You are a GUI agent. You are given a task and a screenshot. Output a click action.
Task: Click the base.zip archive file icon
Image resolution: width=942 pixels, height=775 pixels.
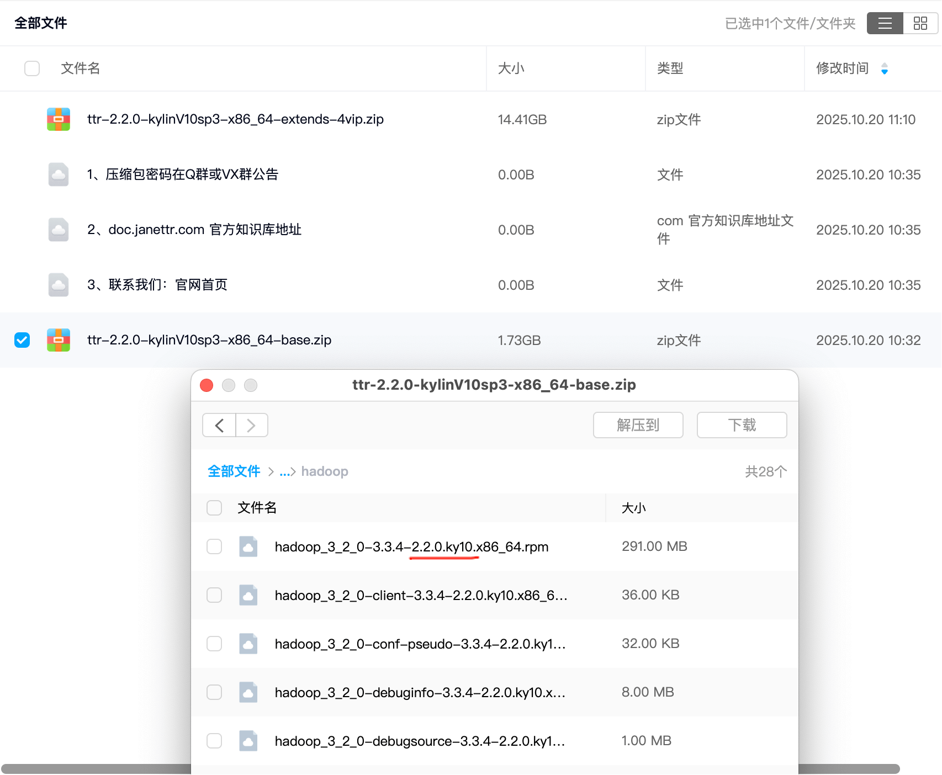click(59, 340)
